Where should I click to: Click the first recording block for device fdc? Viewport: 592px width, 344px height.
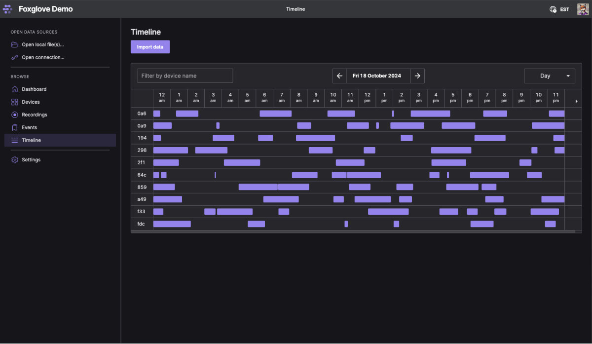pyautogui.click(x=172, y=224)
